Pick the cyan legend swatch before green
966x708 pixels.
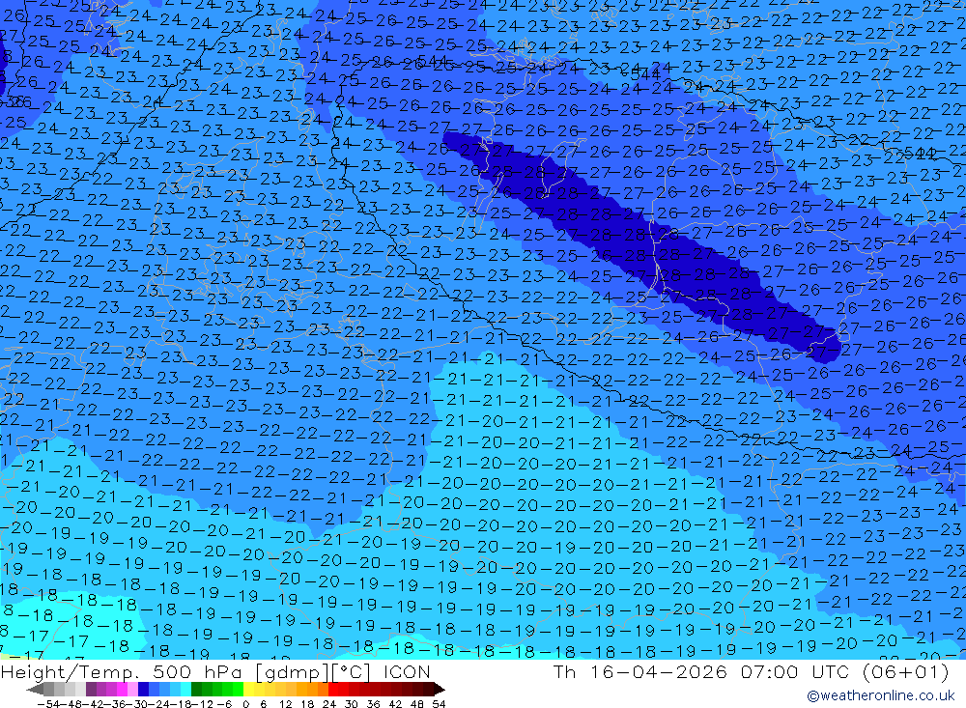[x=185, y=690]
